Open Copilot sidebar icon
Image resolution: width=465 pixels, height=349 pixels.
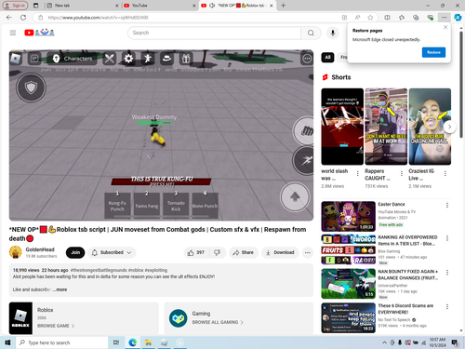(x=458, y=18)
